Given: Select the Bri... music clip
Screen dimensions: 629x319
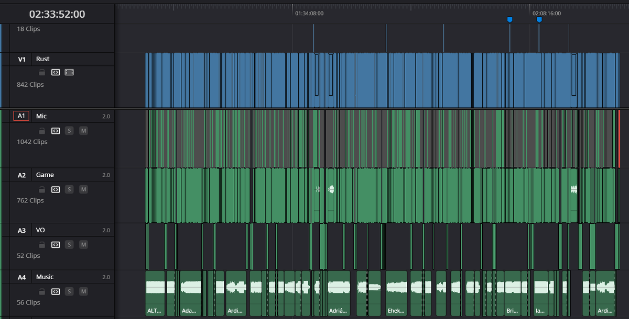Looking at the screenshot, I should 512,293.
